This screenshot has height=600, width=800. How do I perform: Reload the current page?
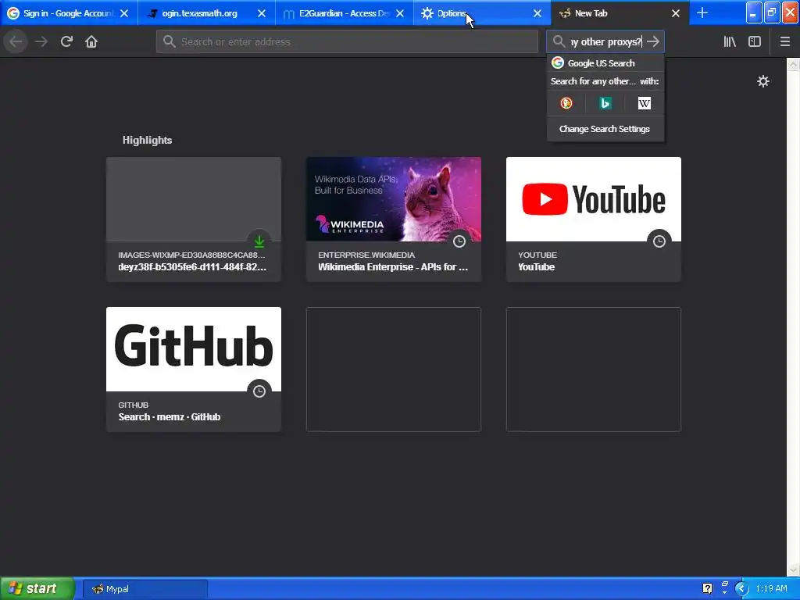[66, 41]
